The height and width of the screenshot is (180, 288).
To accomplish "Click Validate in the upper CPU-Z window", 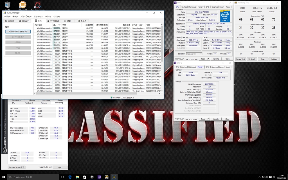I will (216, 59).
